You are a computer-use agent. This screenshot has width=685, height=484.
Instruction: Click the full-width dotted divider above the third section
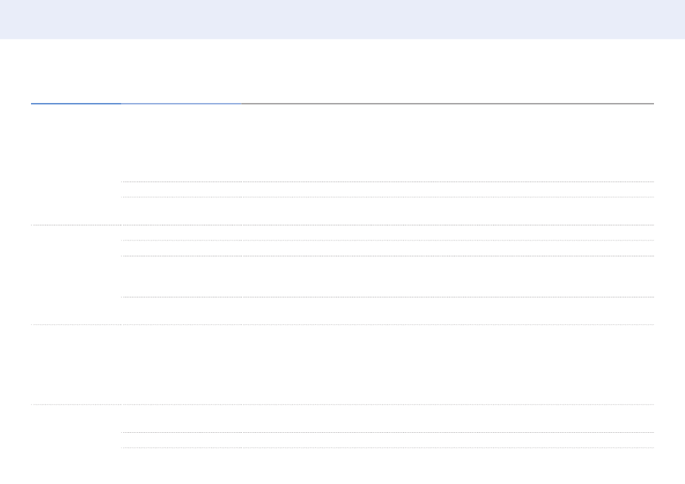[x=342, y=324]
